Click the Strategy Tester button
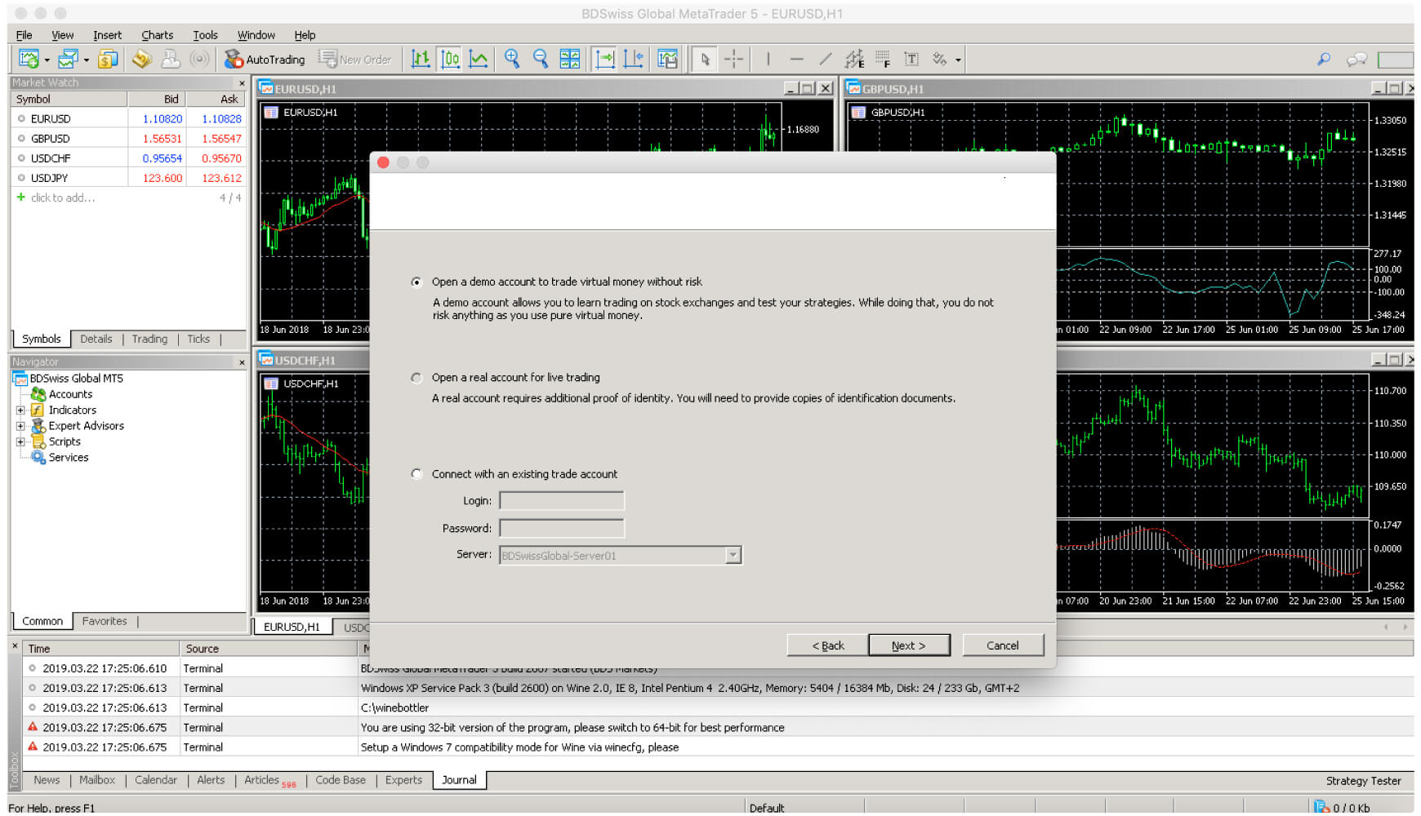The height and width of the screenshot is (816, 1421). [1363, 781]
